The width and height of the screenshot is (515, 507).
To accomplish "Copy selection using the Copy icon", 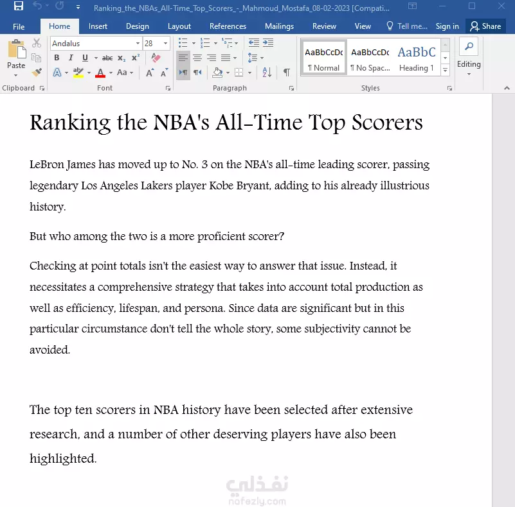I will pos(36,58).
